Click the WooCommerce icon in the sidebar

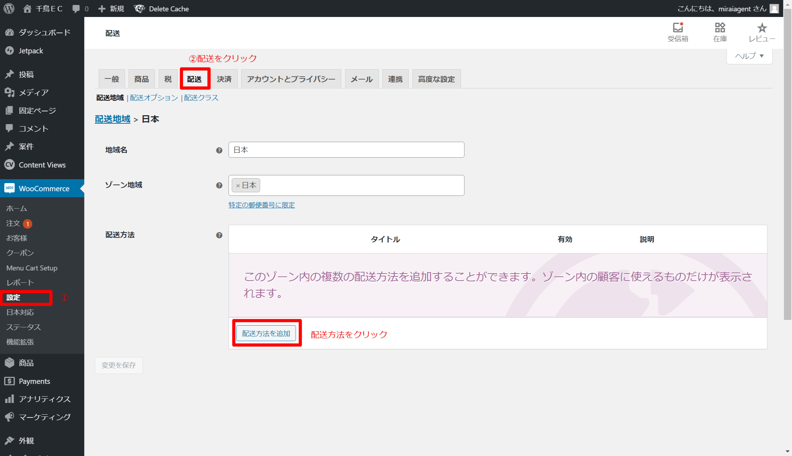tap(10, 188)
